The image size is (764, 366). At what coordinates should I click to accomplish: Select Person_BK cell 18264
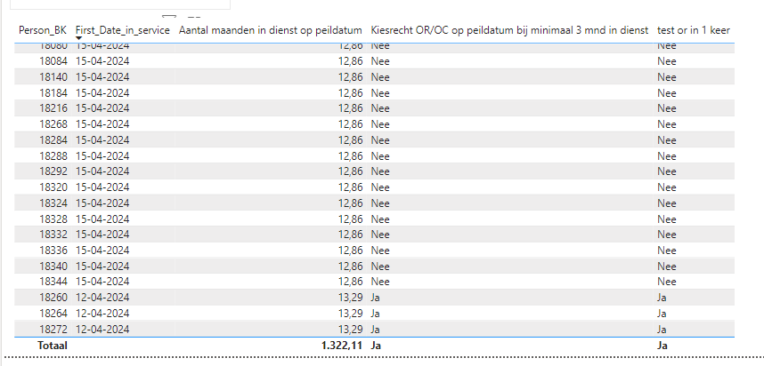click(53, 313)
